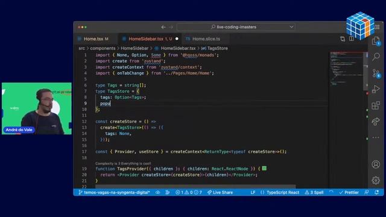Click the green color swatch on line 19
The height and width of the screenshot is (217, 386).
pos(264,168)
